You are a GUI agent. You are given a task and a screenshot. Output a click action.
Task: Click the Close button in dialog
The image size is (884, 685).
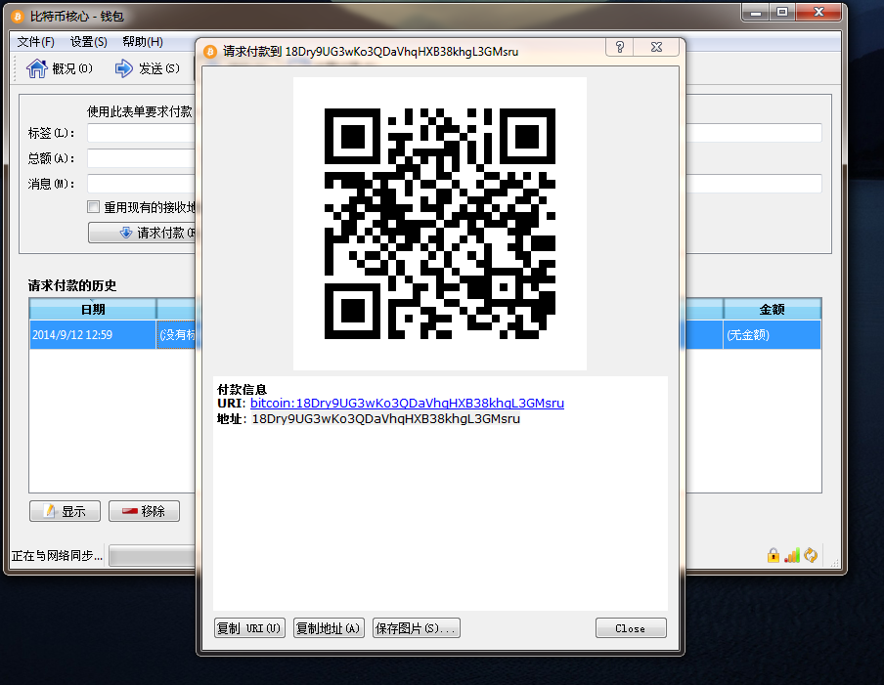click(x=631, y=628)
